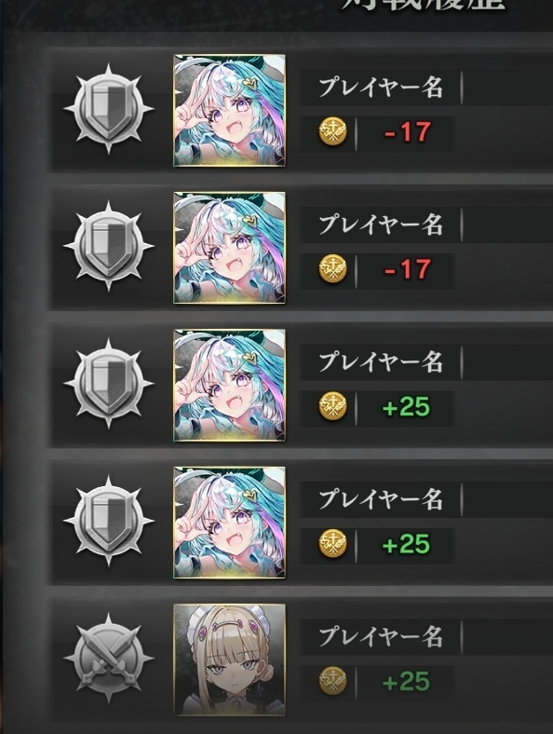
Task: Click the shield emblem in the third row
Action: pyautogui.click(x=109, y=383)
